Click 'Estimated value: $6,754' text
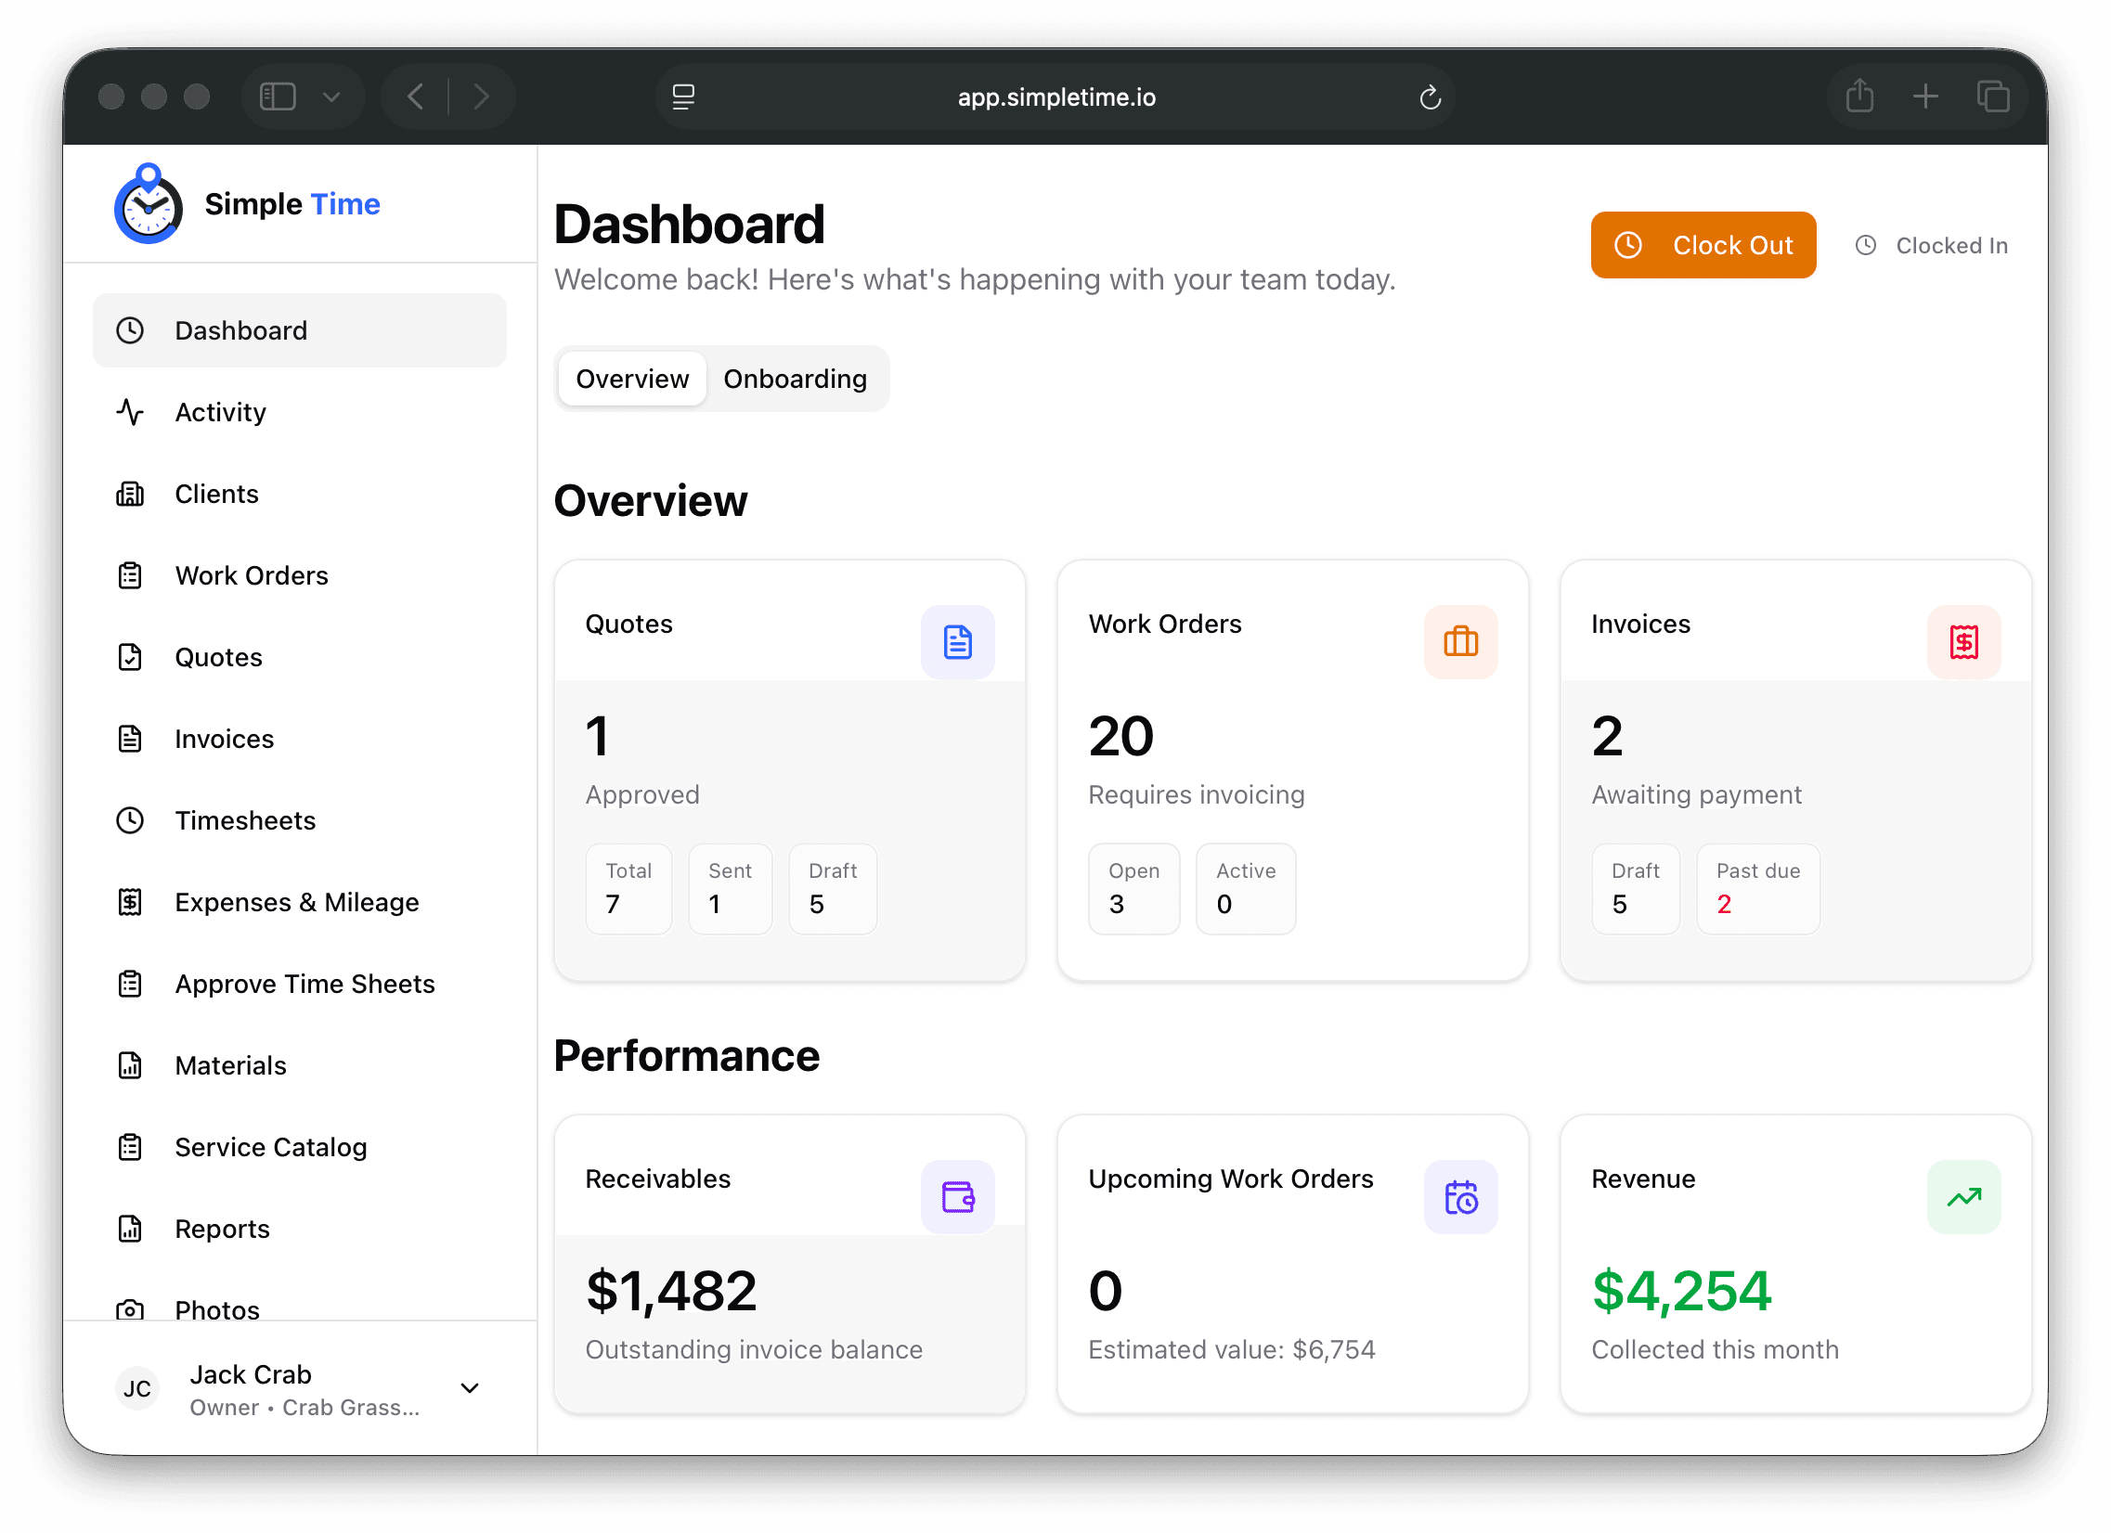This screenshot has width=2111, height=1533. click(1233, 1351)
